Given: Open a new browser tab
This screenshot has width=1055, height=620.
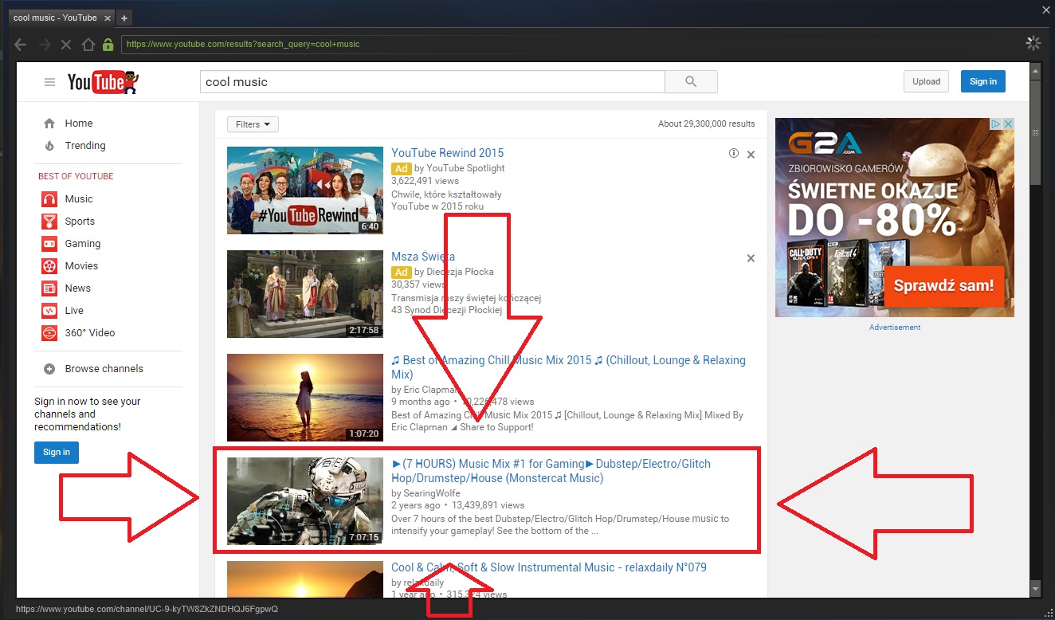Looking at the screenshot, I should tap(124, 18).
